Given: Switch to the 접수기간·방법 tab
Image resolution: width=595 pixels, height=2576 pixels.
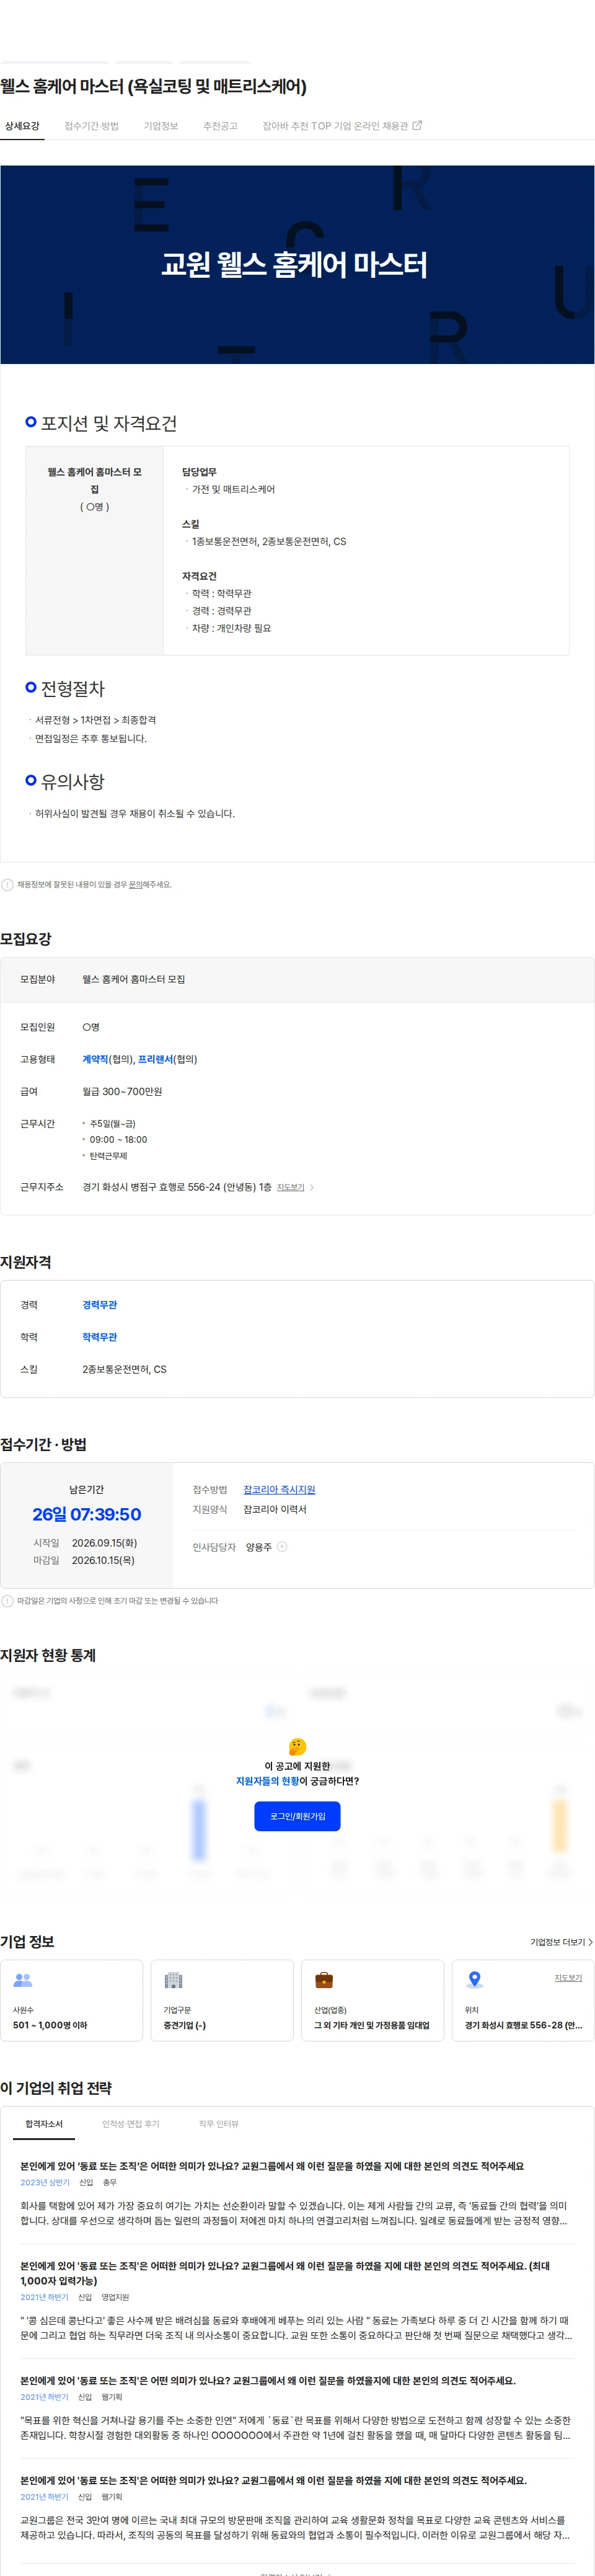Looking at the screenshot, I should (91, 126).
